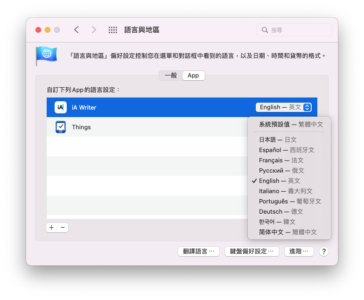Choose 한국어 — 韓文 option
Viewport: 364px width, 300px height.
289,222
